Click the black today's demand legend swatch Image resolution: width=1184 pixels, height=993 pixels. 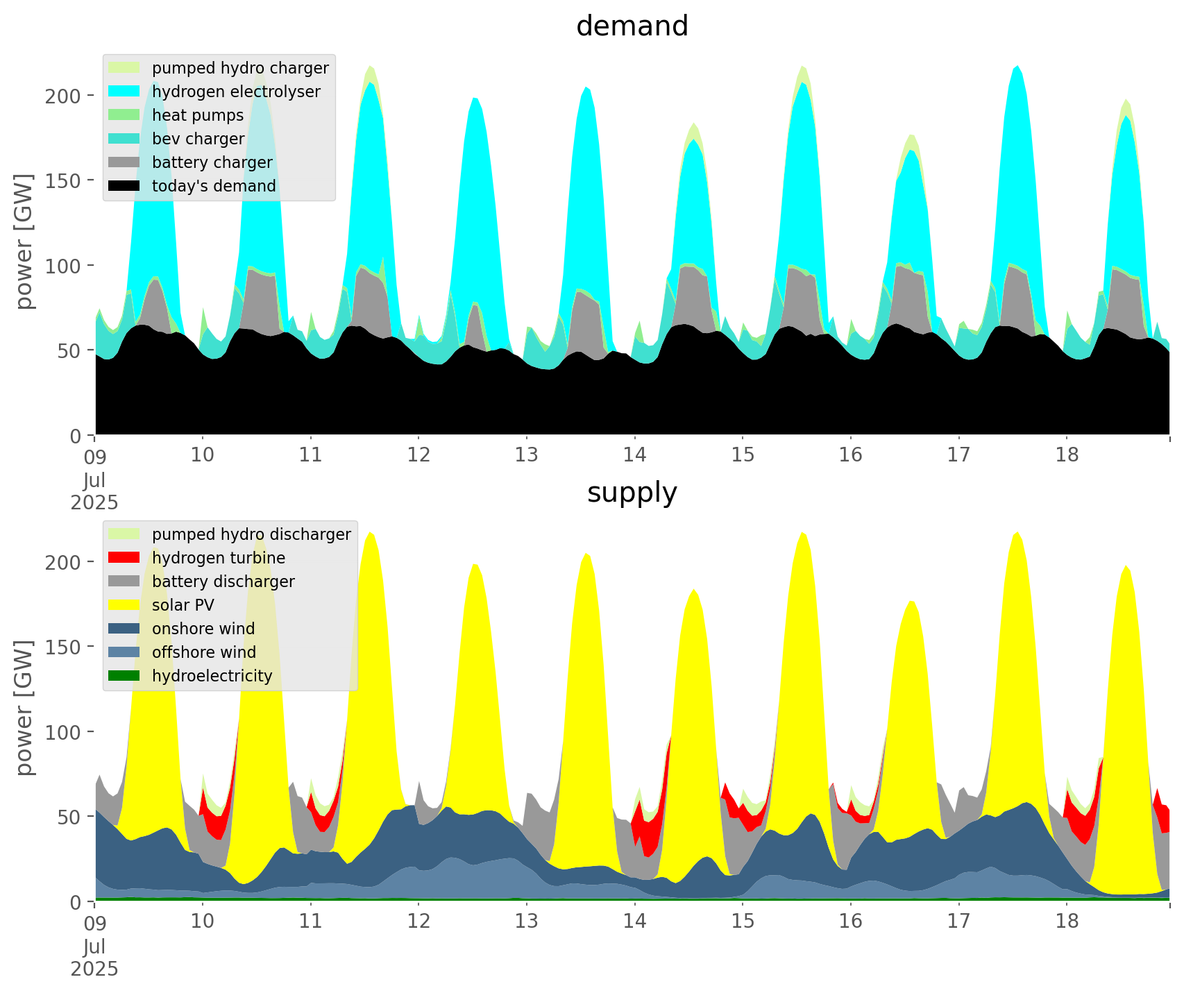pos(125,186)
